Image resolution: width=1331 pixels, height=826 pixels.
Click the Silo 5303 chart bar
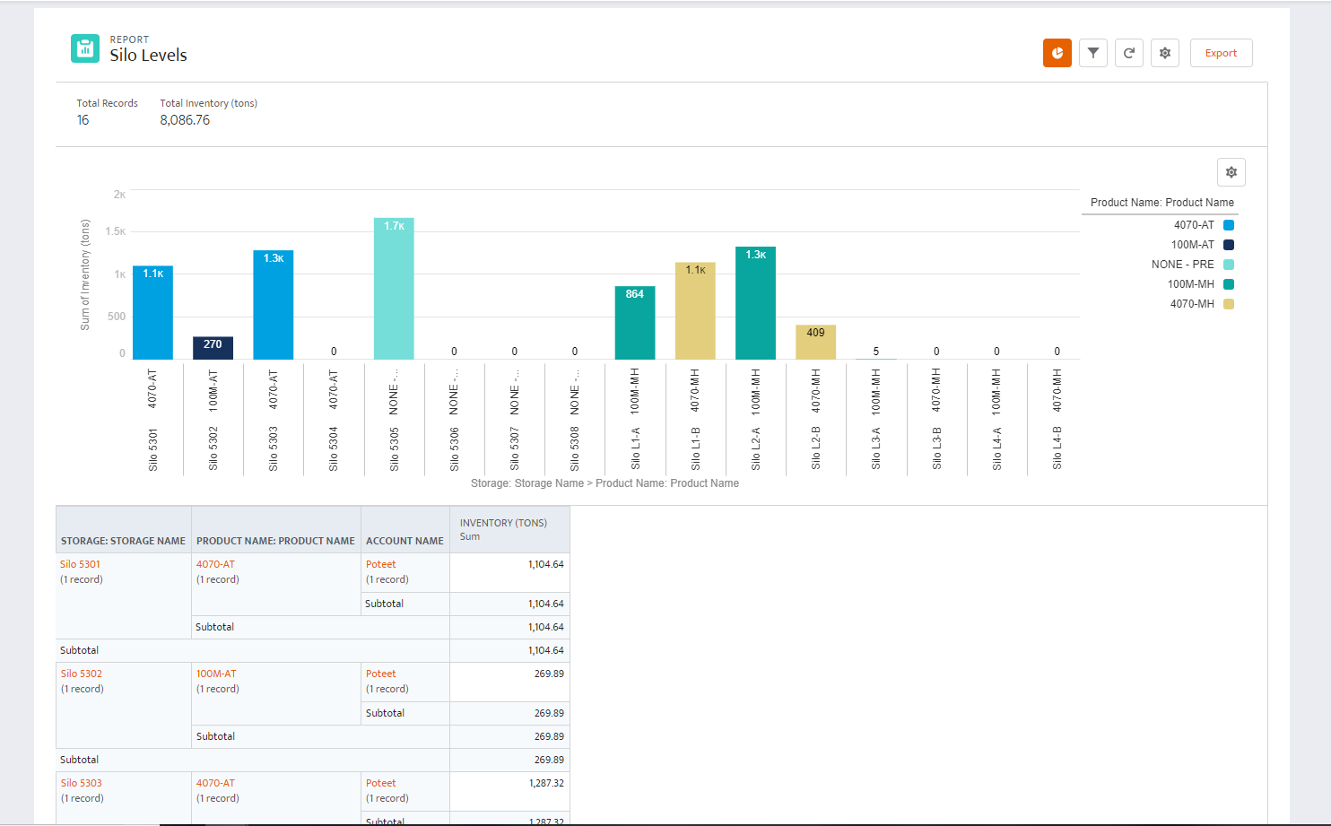pyautogui.click(x=273, y=305)
